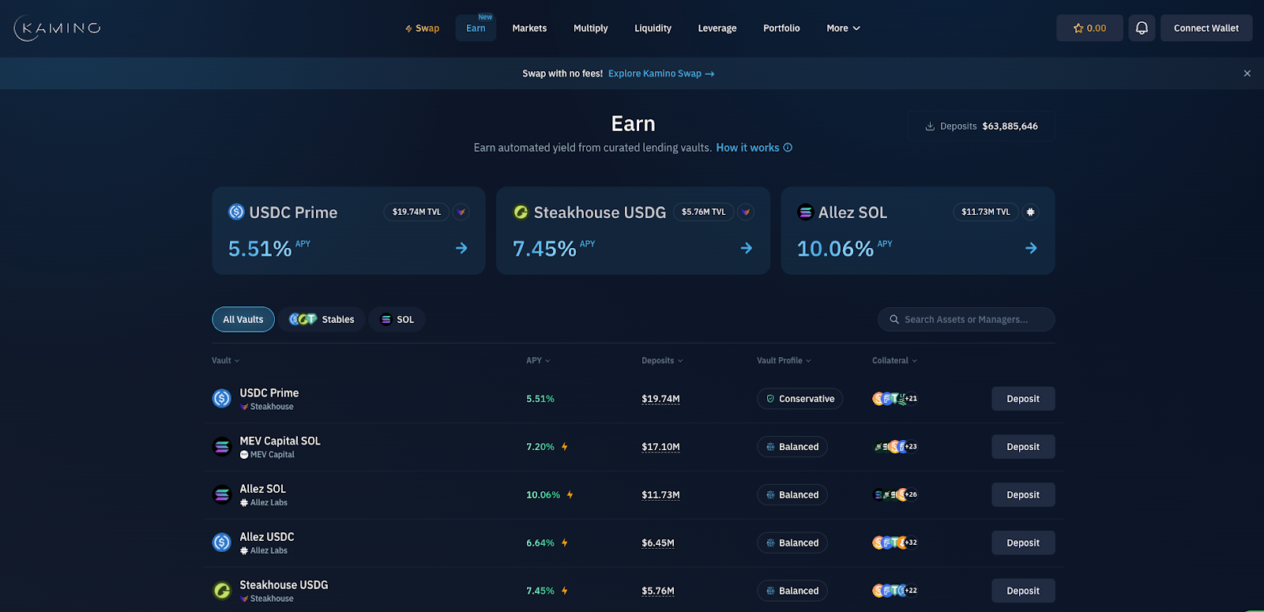Click collateral icons +21 in USDC Prime row
This screenshot has width=1264, height=612.
click(895, 399)
